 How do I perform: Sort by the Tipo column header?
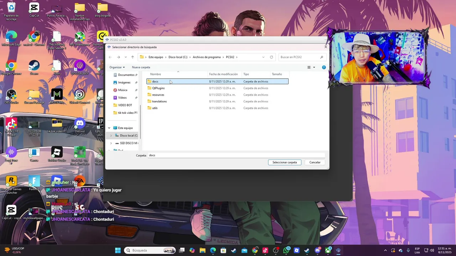click(256, 74)
